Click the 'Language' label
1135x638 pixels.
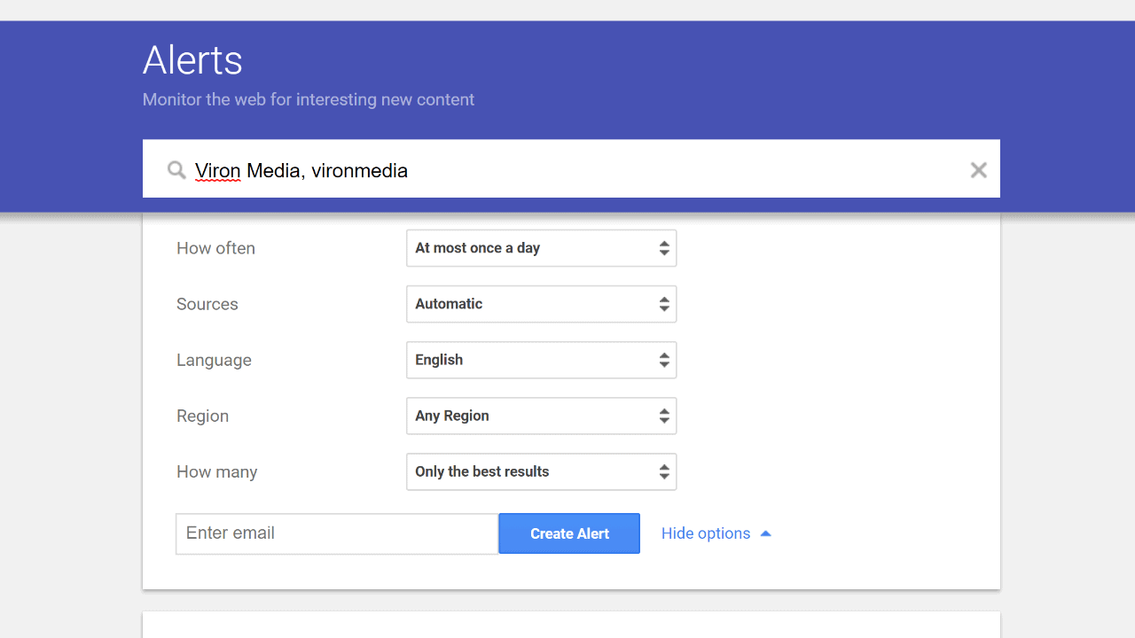[214, 361]
